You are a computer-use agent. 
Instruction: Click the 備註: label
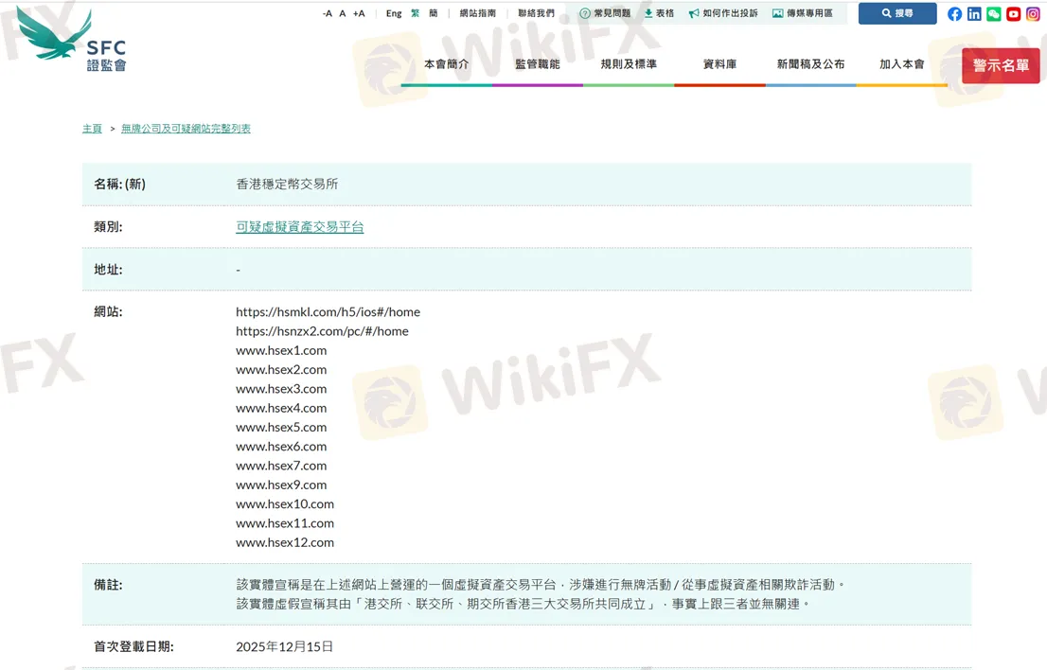click(x=108, y=585)
